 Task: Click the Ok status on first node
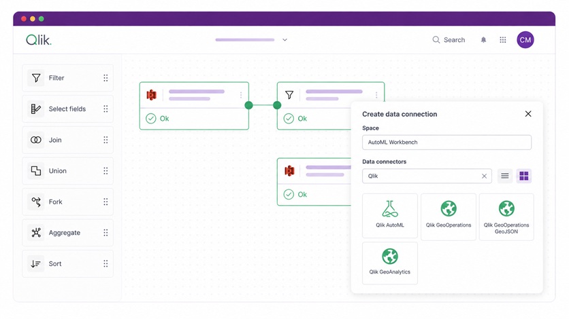click(x=157, y=119)
